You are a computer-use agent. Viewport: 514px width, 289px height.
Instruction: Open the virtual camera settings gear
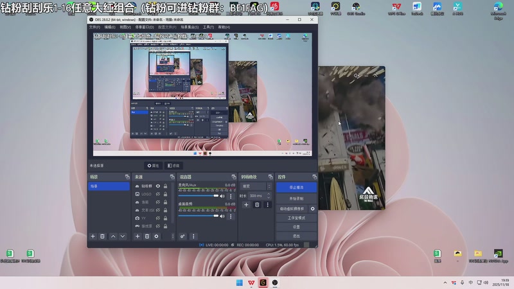click(x=313, y=209)
